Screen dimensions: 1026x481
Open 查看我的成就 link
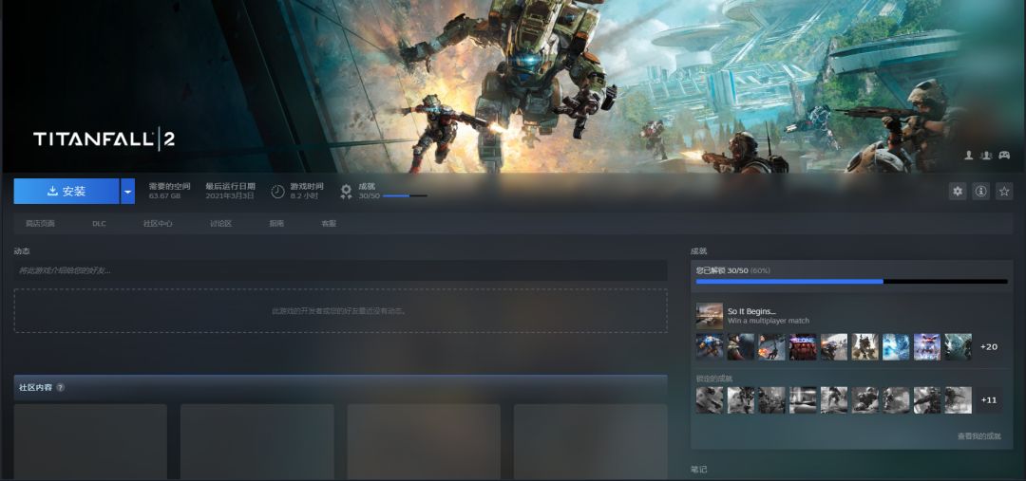pyautogui.click(x=978, y=435)
